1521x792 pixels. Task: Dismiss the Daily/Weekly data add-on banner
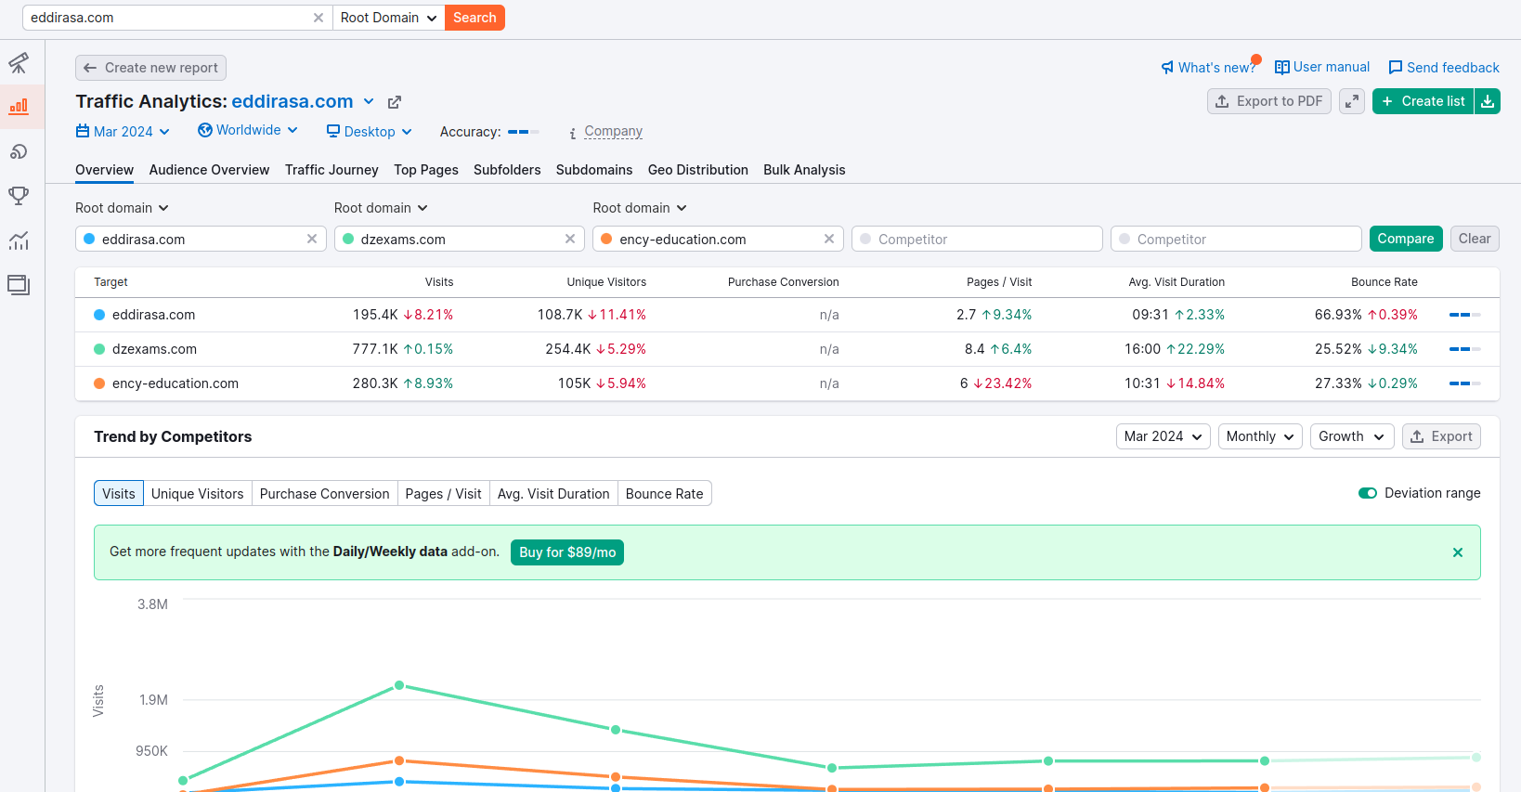click(1458, 552)
